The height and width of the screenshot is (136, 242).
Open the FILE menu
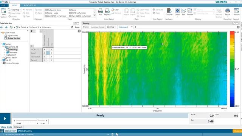pos(3,5)
